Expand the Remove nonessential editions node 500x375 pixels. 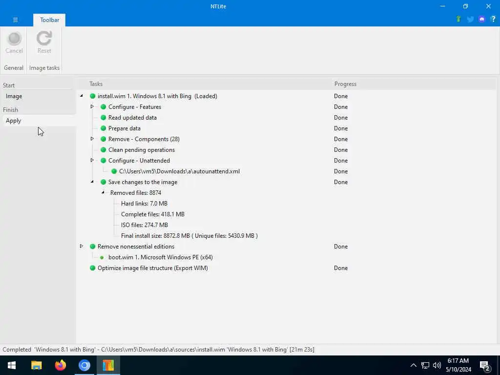tap(82, 246)
